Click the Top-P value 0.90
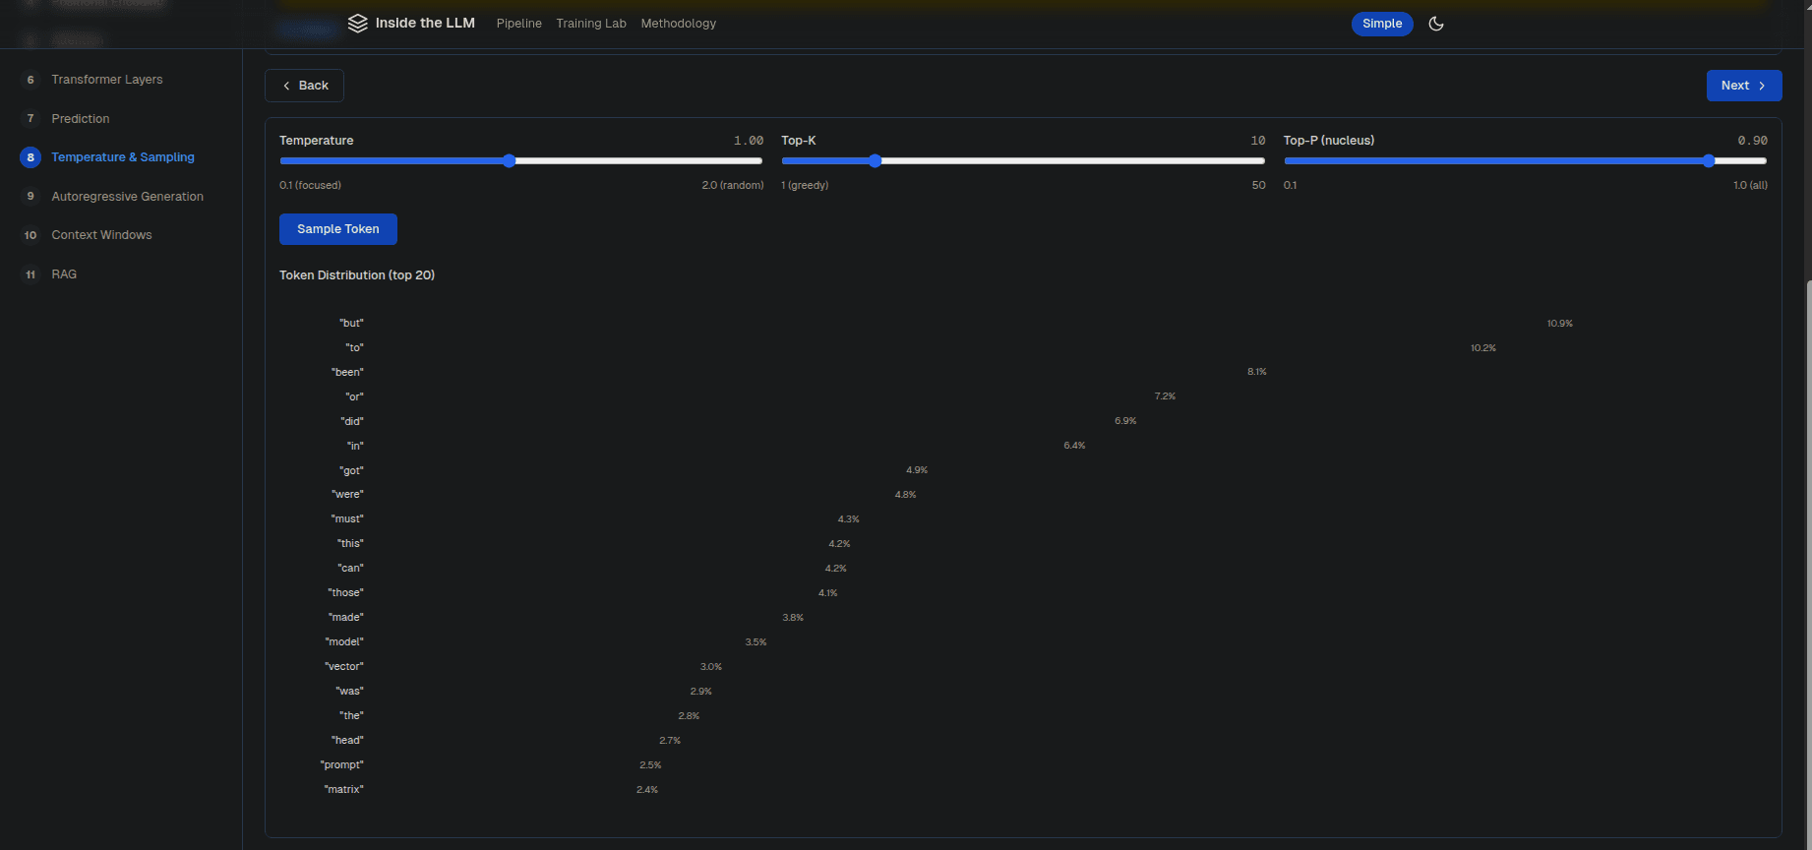 coord(1752,141)
